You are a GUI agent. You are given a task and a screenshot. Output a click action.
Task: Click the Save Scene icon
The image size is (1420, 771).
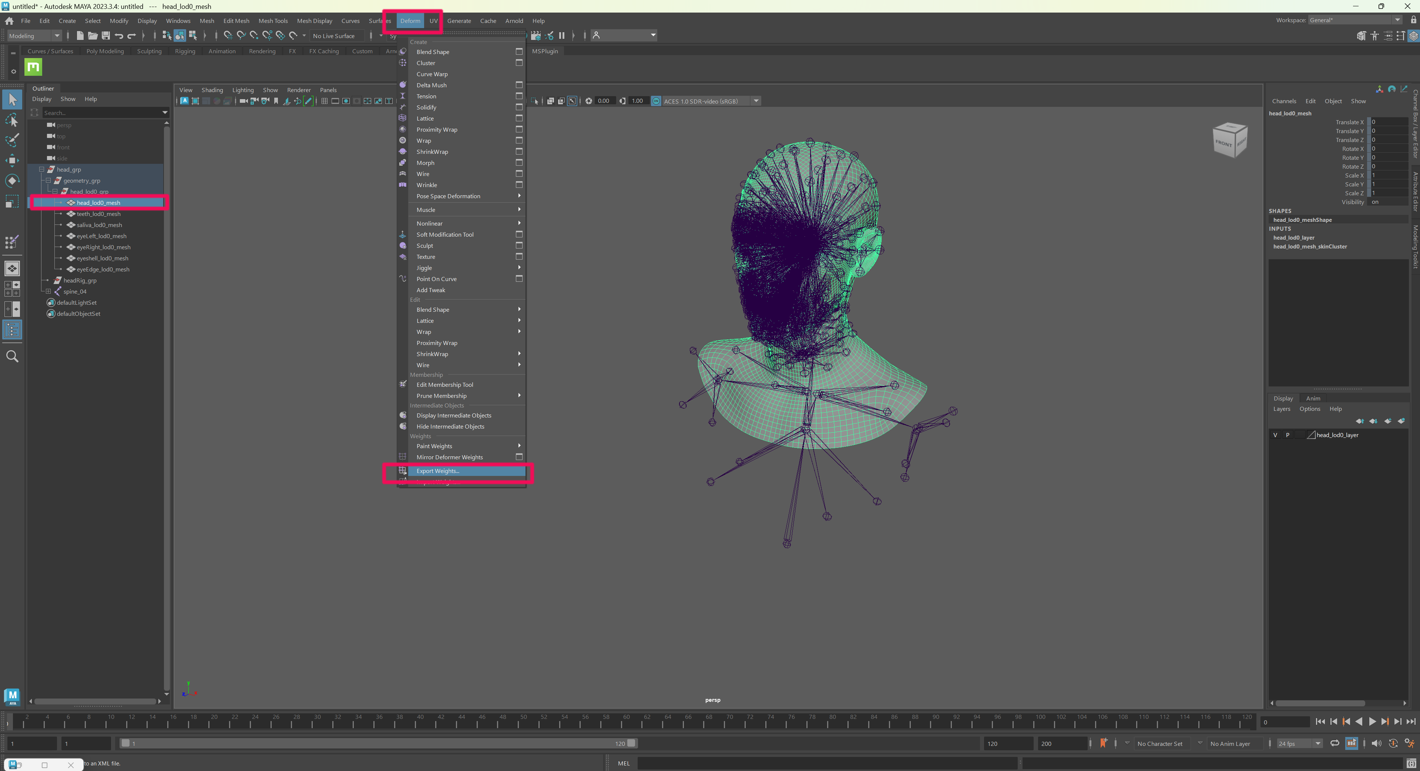click(106, 36)
